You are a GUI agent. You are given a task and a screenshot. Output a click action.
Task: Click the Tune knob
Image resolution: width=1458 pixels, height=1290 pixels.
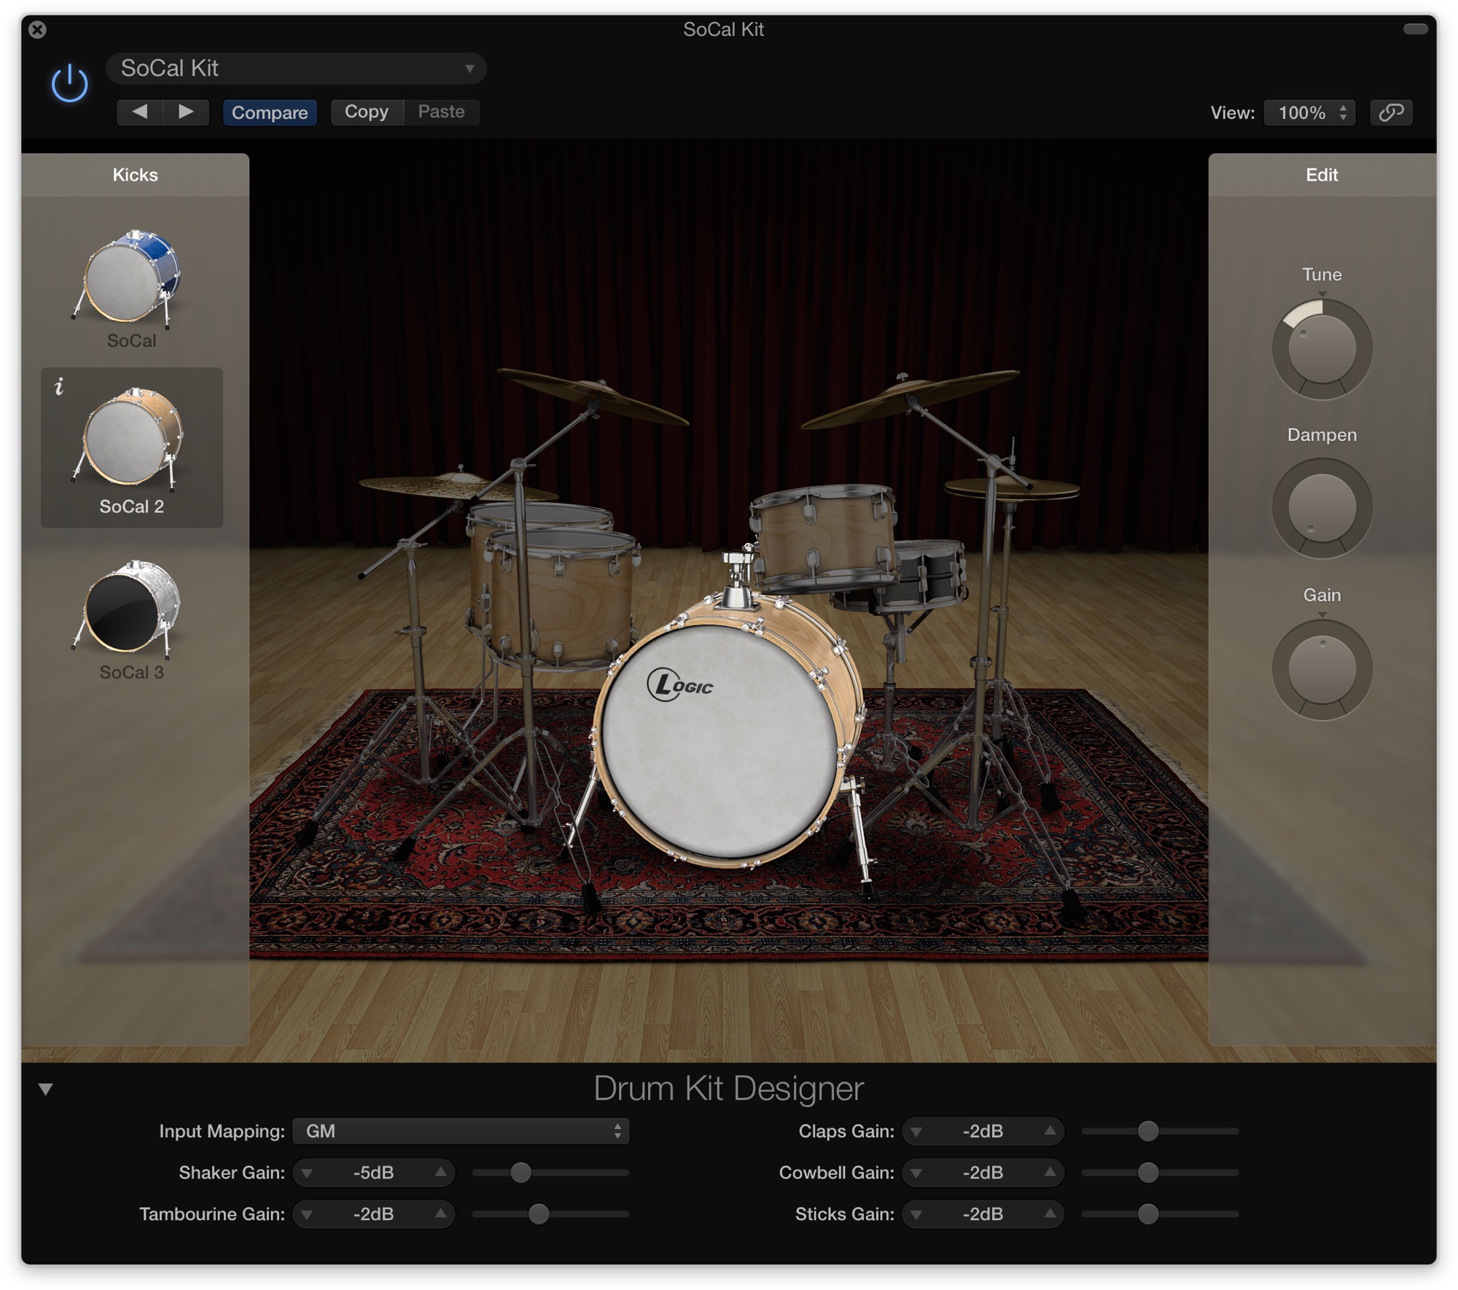1322,348
